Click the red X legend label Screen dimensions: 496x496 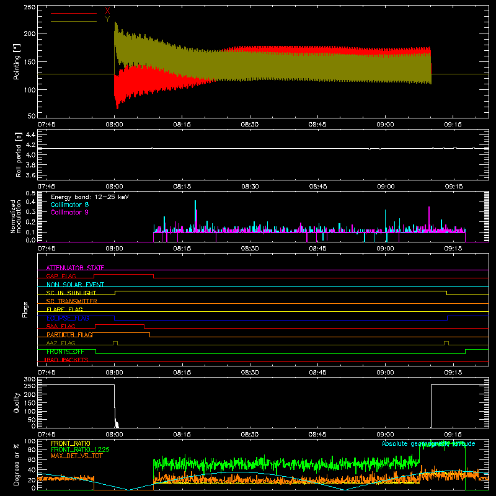pyautogui.click(x=107, y=11)
